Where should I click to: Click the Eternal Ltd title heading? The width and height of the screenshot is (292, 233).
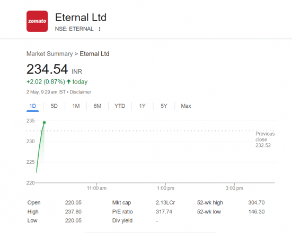[81, 17]
